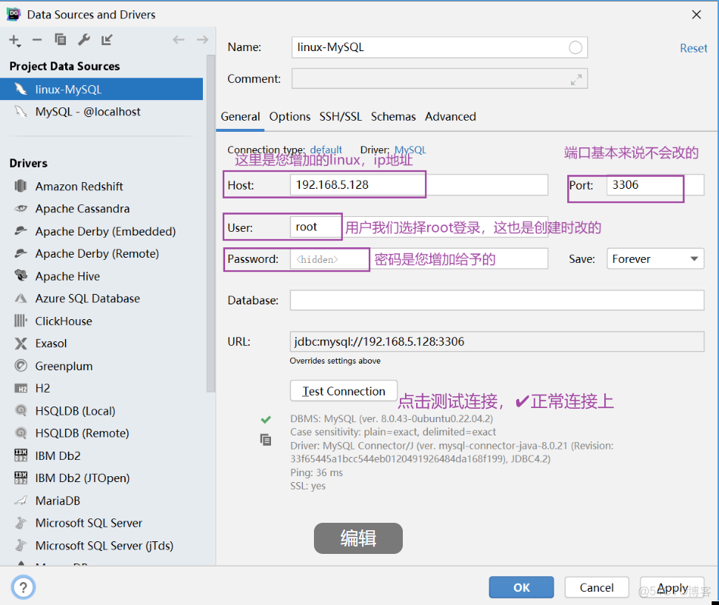Image resolution: width=719 pixels, height=605 pixels.
Task: Choose Apache Derby (Embedded) driver
Action: click(105, 231)
